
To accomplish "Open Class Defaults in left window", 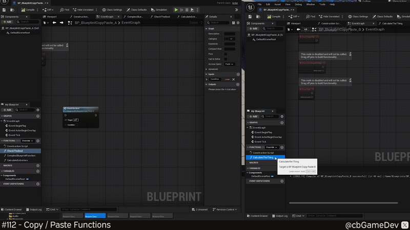I will pyautogui.click(x=136, y=10).
